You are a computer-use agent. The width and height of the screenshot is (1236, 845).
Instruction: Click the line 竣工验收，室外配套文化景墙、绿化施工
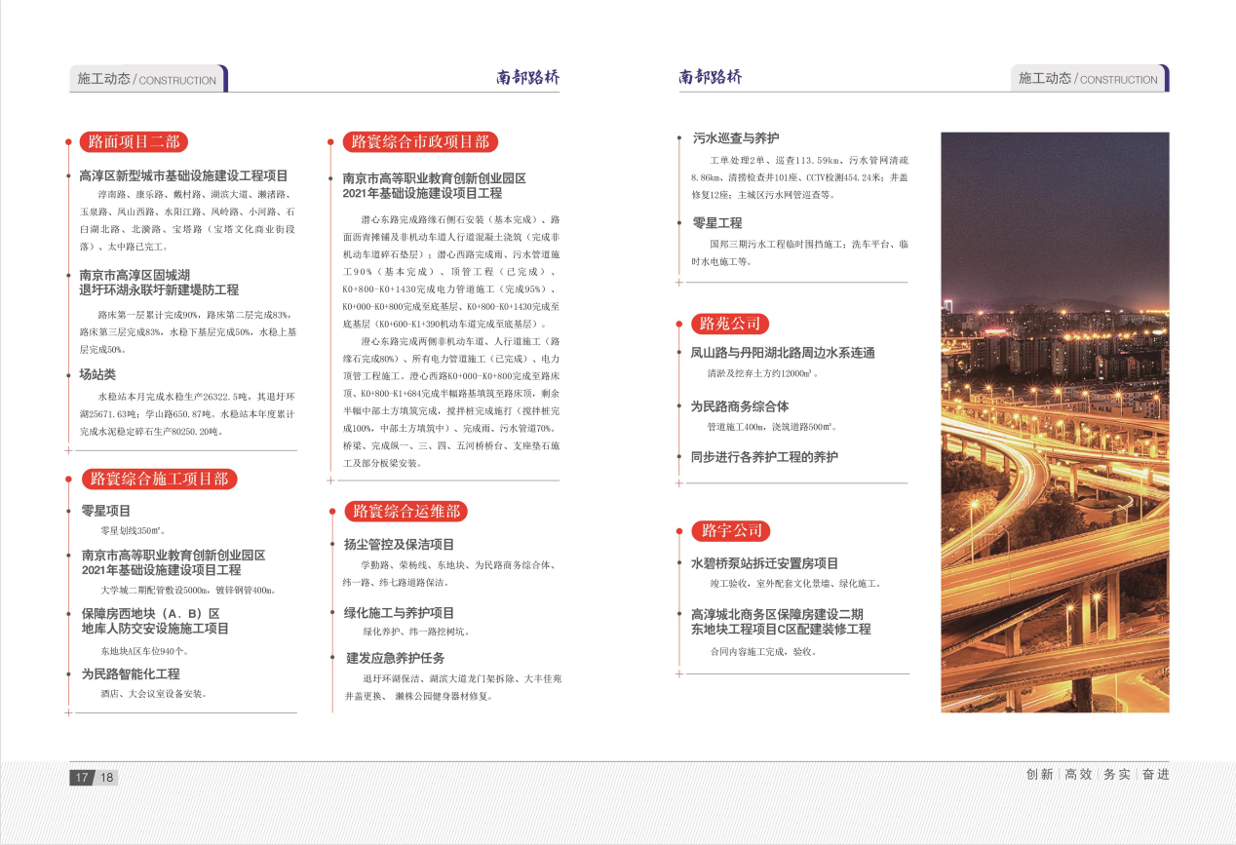coord(795,583)
